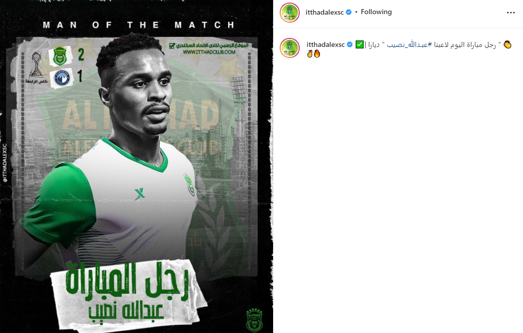The width and height of the screenshot is (523, 333).
Task: Click the Al Ittihad crest beside score 2
Action: 60,55
